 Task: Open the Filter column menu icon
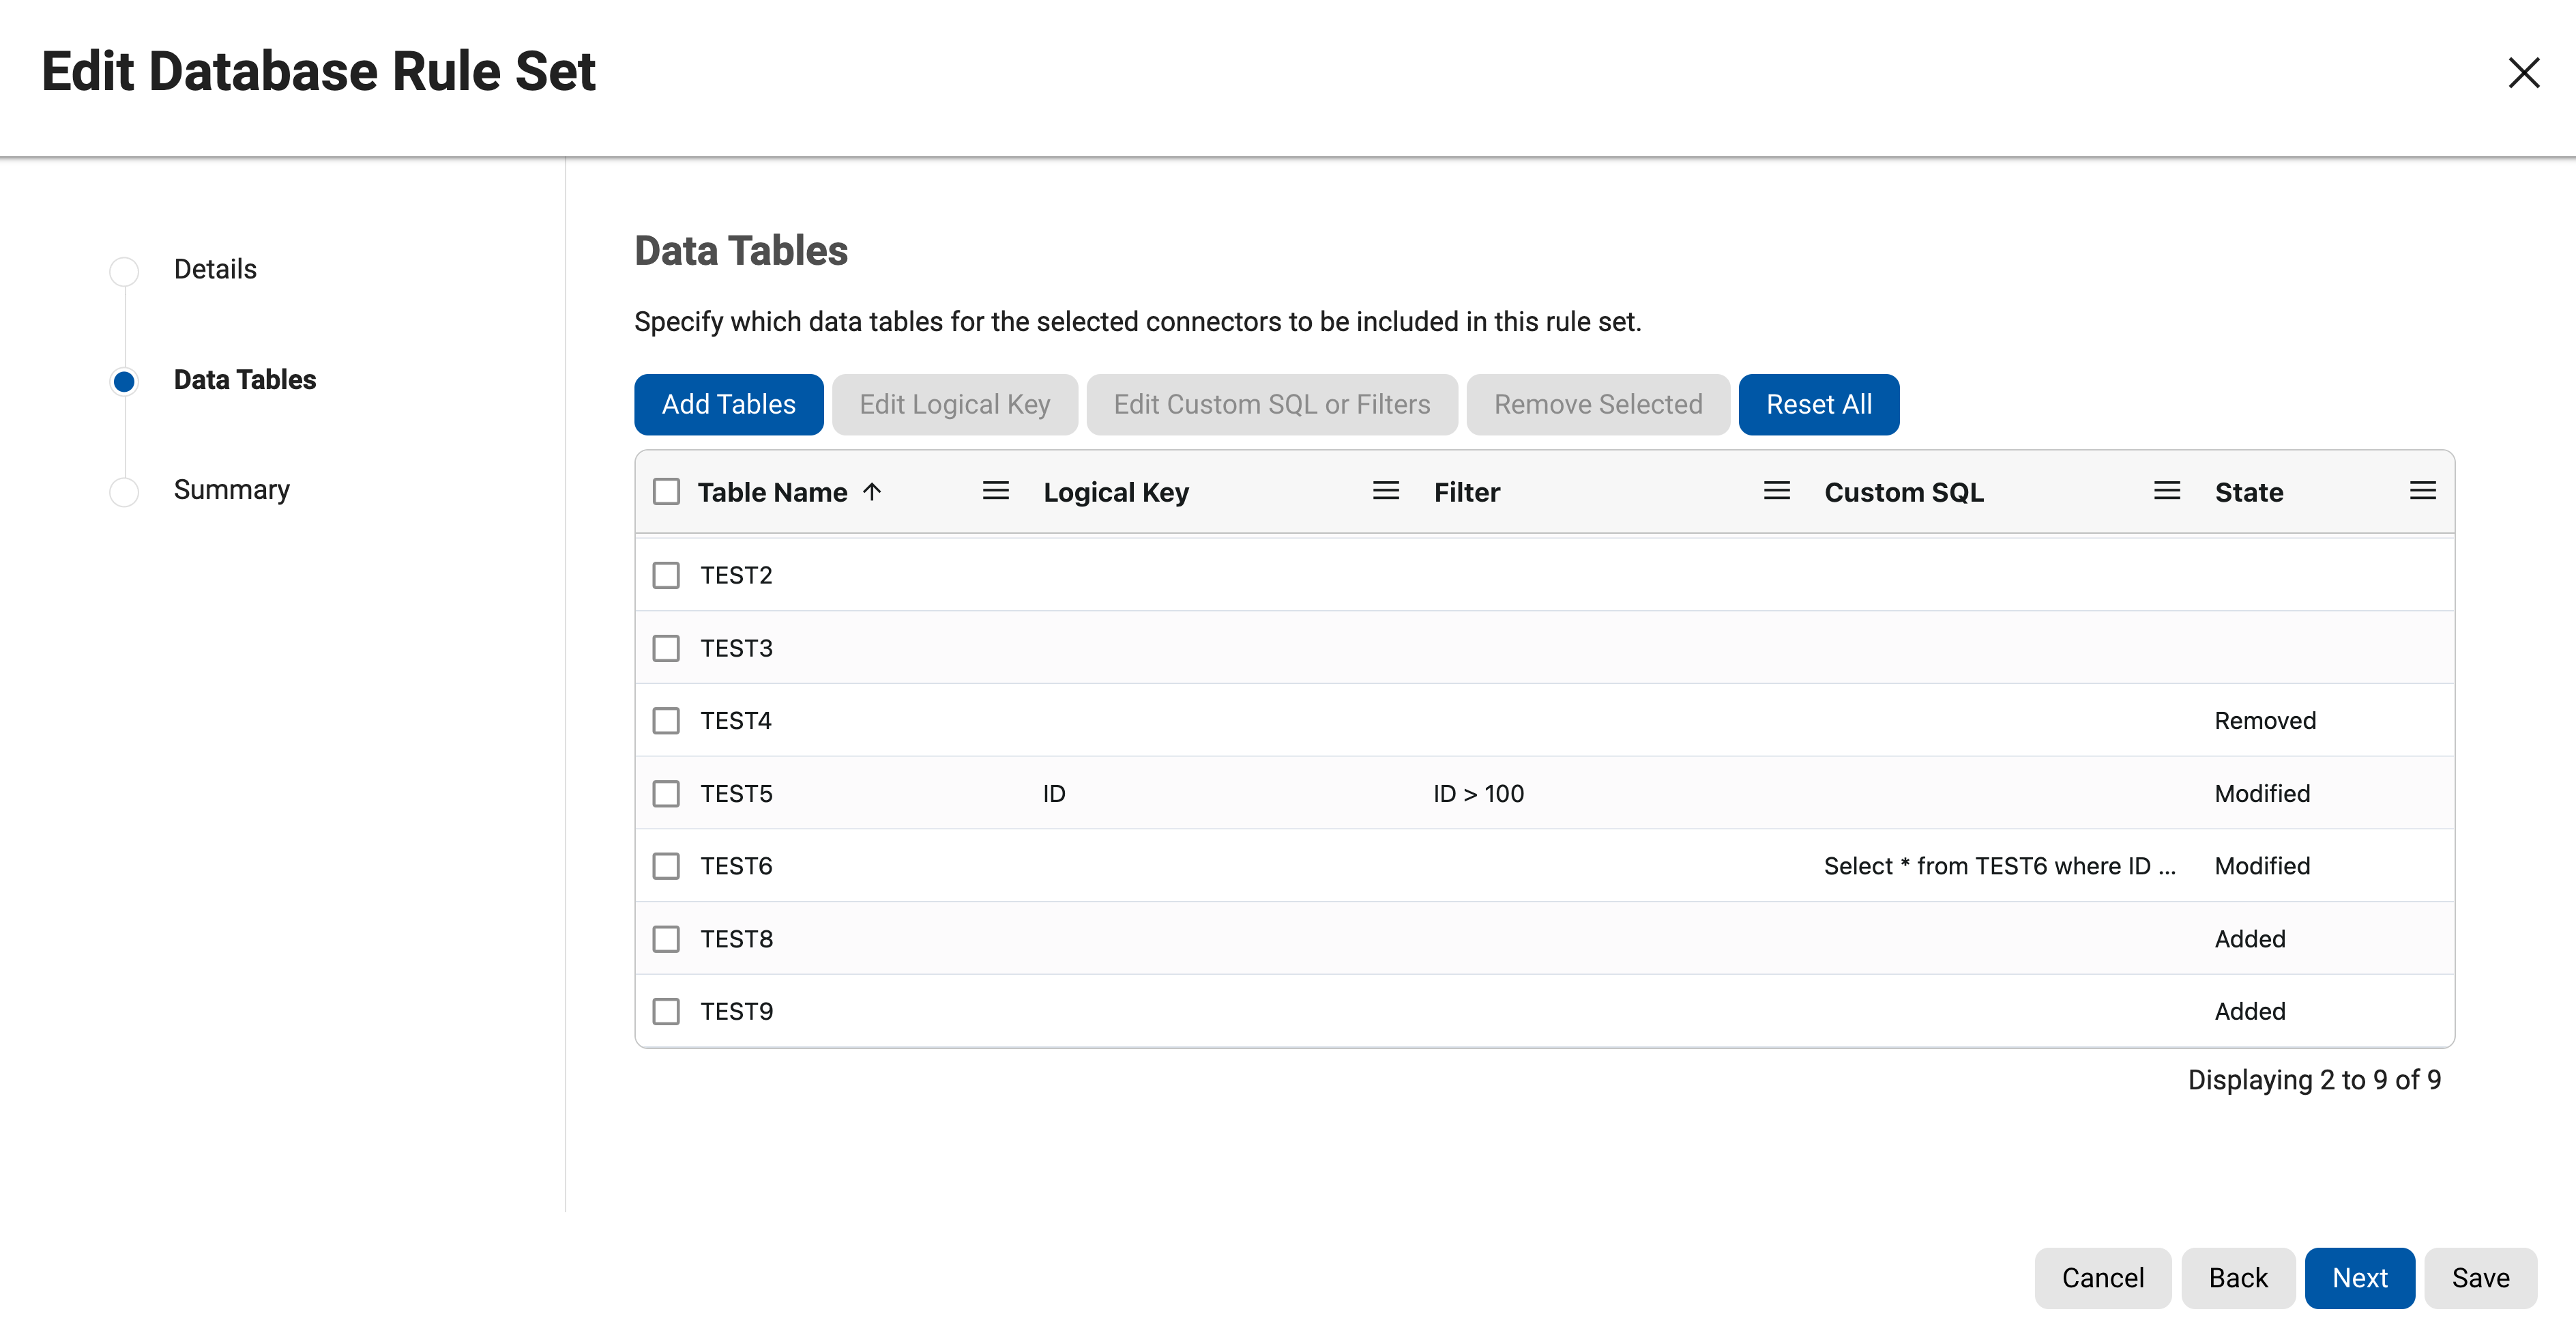(x=1776, y=491)
